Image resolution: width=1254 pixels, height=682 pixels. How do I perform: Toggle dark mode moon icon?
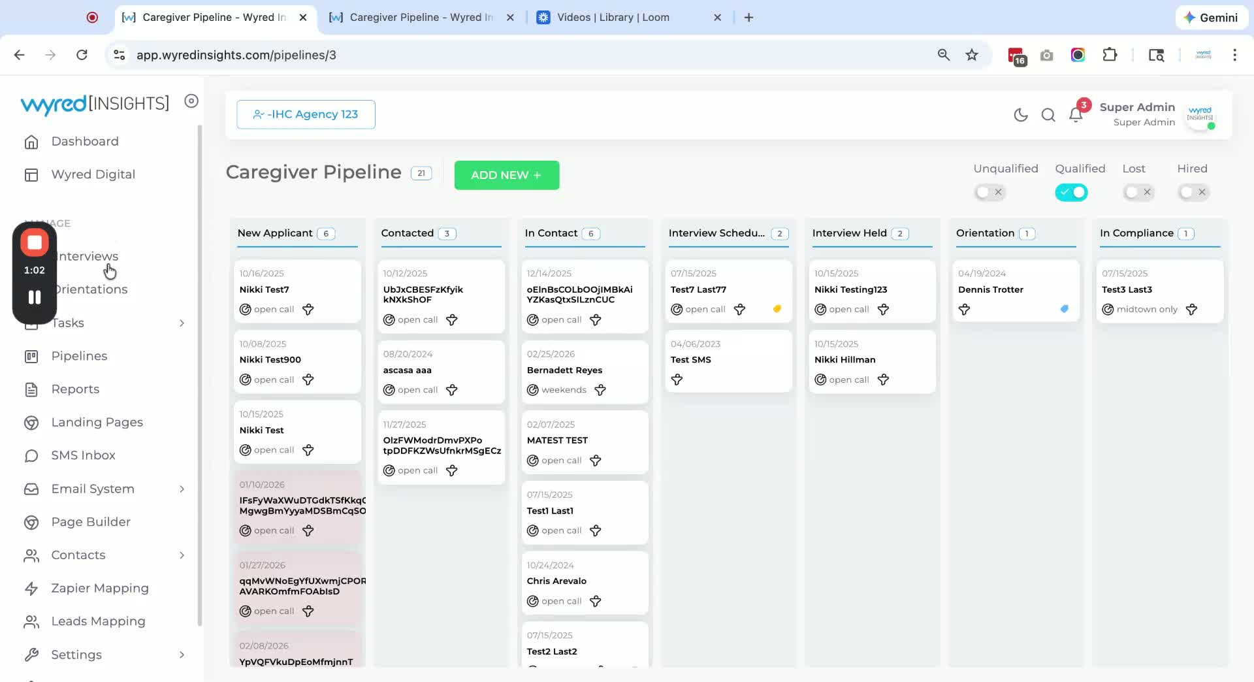[1021, 115]
